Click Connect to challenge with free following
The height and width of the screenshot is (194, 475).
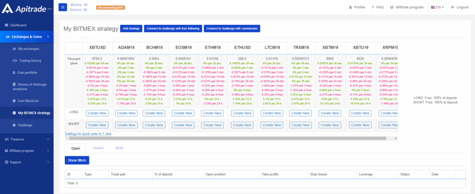(173, 28)
